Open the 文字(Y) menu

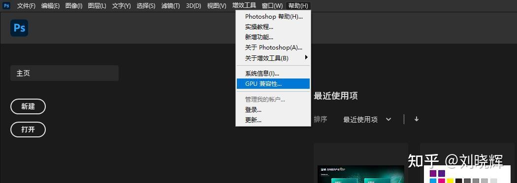point(121,6)
